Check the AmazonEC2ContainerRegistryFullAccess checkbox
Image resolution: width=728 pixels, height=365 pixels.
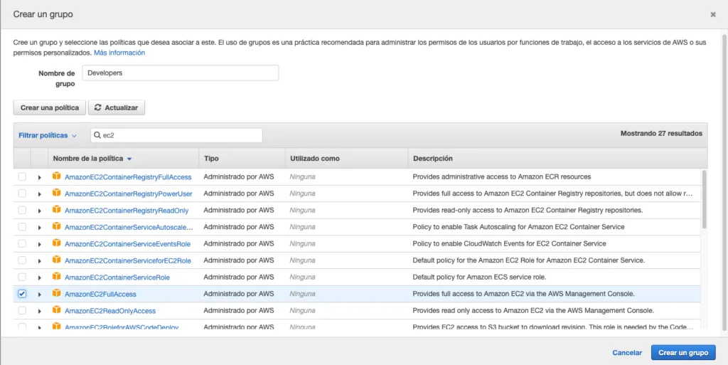coord(22,177)
